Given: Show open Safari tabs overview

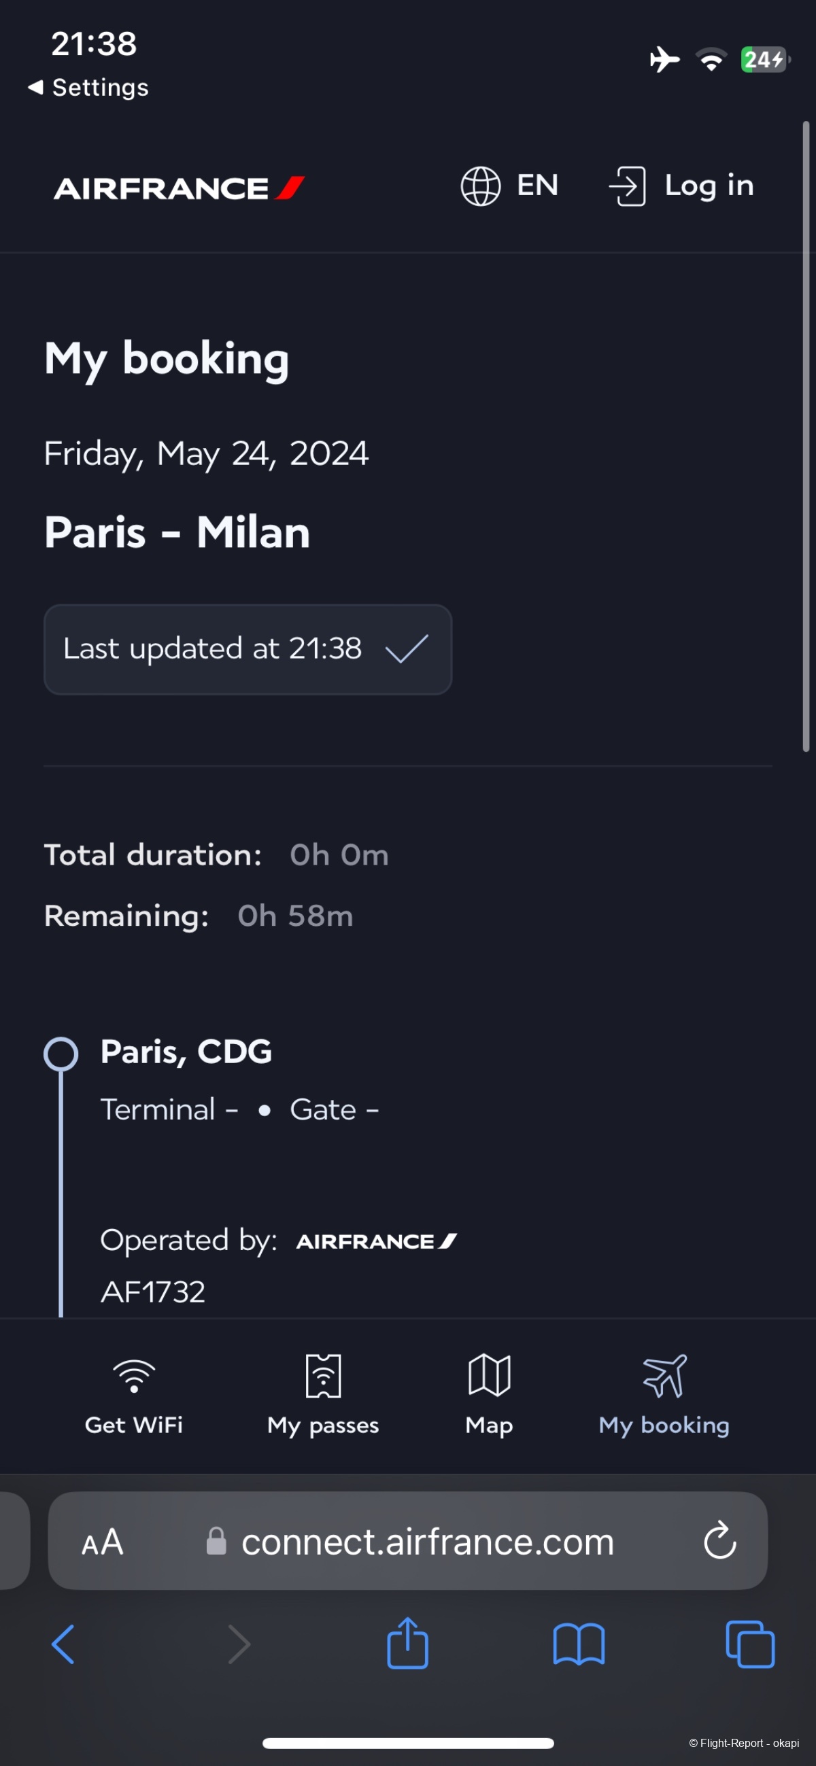Looking at the screenshot, I should pyautogui.click(x=750, y=1644).
